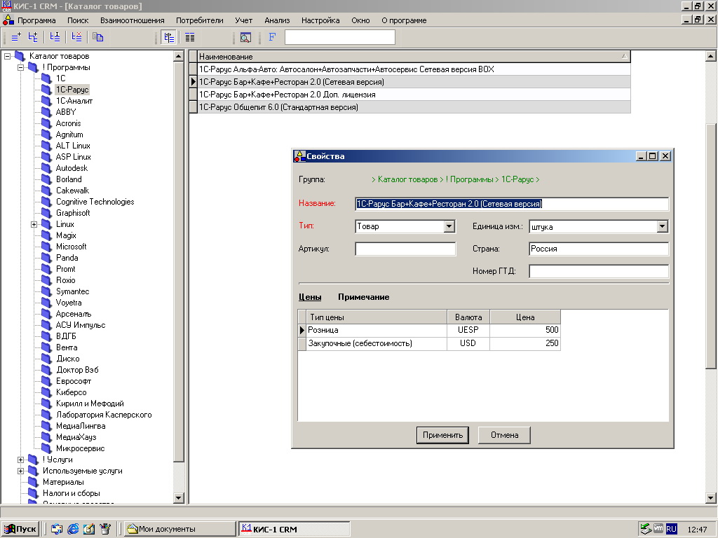
Task: Click the blue F filter icon
Action: (x=272, y=37)
